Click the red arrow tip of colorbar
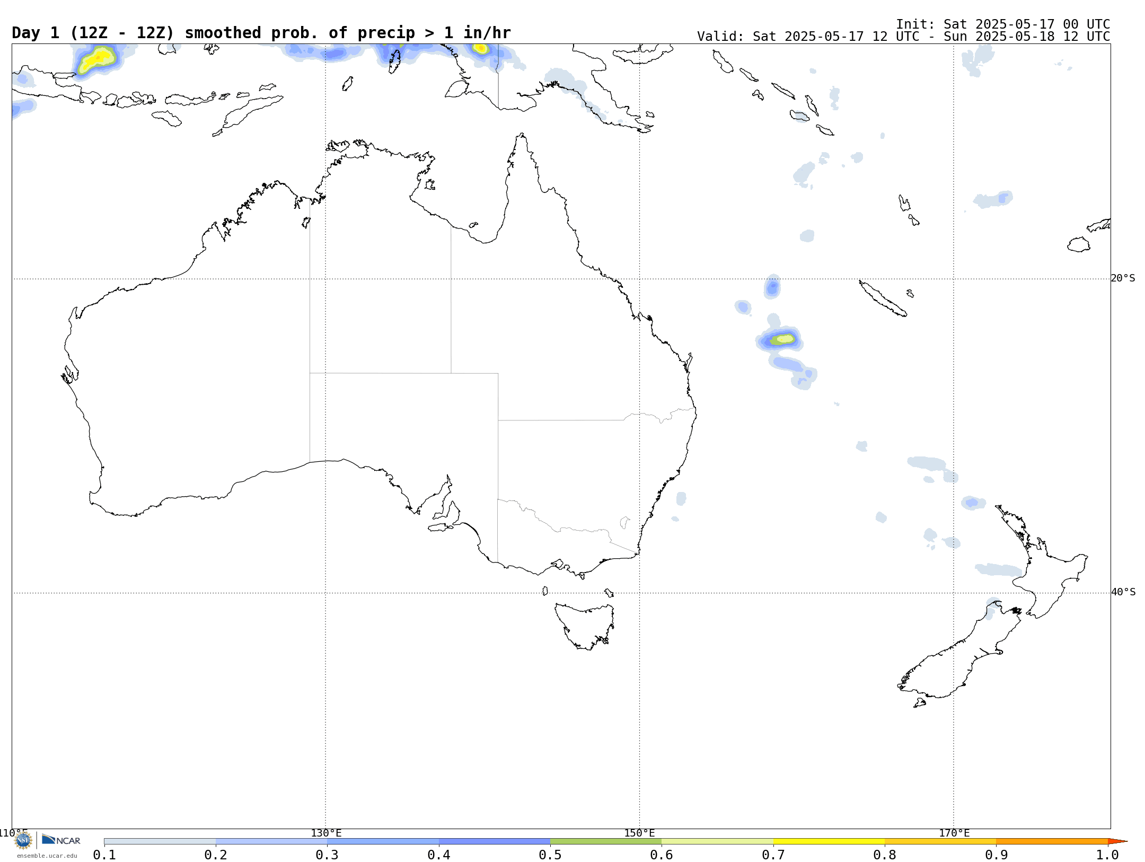This screenshot has width=1145, height=862. [1117, 841]
